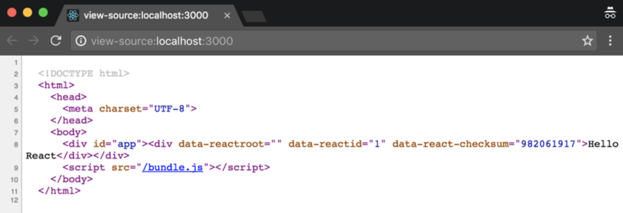View site information in the address bar

tap(81, 41)
